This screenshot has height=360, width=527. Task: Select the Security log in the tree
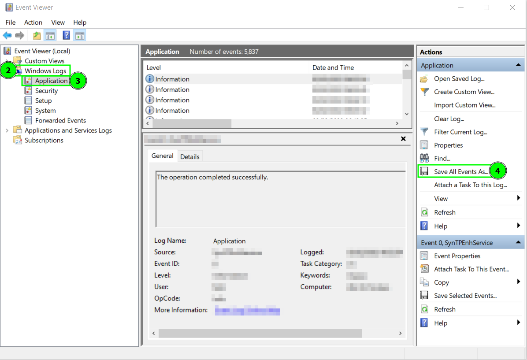pyautogui.click(x=45, y=90)
